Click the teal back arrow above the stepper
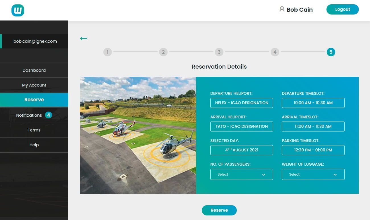The width and height of the screenshot is (370, 220). point(83,38)
